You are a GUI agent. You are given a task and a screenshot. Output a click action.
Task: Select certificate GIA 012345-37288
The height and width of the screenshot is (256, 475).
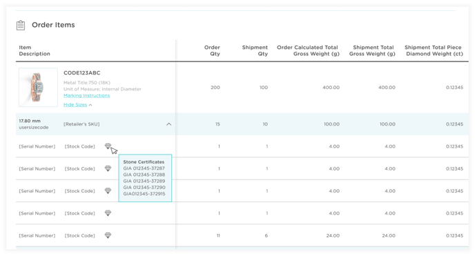(x=144, y=175)
